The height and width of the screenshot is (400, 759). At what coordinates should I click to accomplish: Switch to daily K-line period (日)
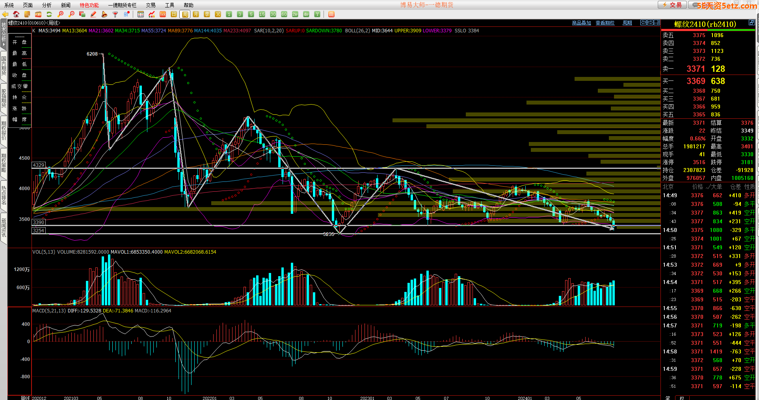(x=174, y=14)
